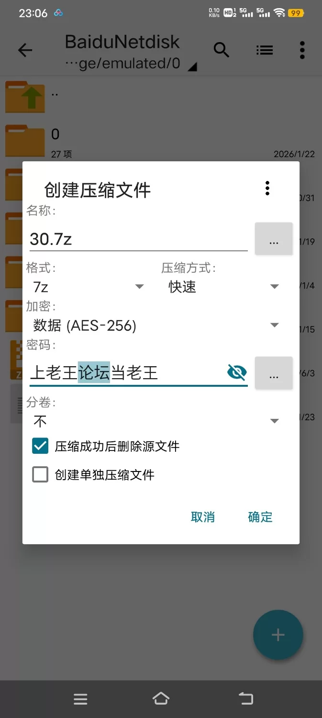
Task: Tap the back arrow icon
Action: pos(25,50)
